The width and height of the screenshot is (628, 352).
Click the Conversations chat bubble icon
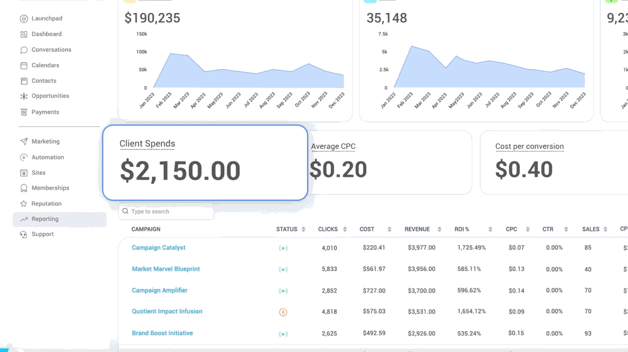click(23, 50)
